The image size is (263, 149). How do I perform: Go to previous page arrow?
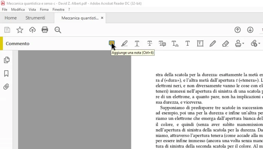pos(237,30)
